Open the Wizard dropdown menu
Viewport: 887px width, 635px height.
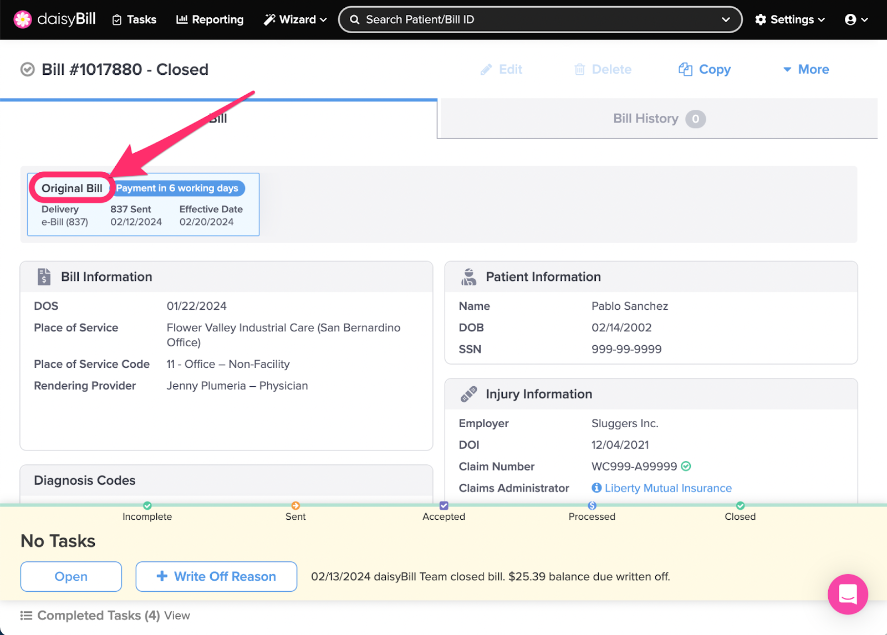295,19
